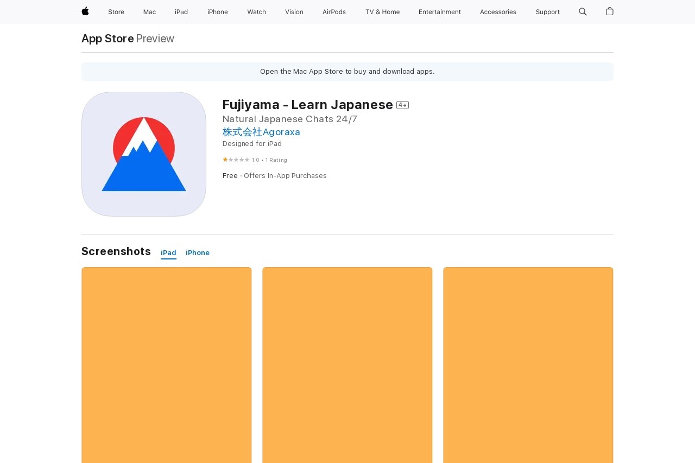
Task: Click the Fujiyama - Learn Japanese title
Action: [x=308, y=105]
